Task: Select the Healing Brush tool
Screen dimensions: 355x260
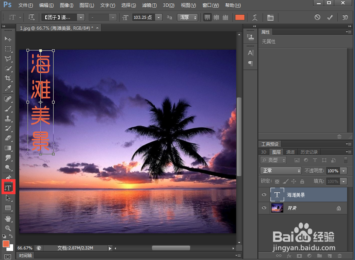Action: click(8, 99)
